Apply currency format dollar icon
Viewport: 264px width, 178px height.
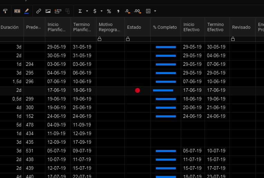pos(95,11)
